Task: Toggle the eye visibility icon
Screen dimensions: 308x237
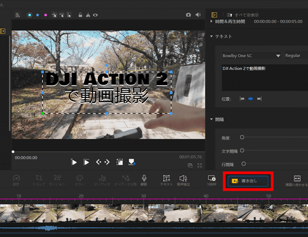Action: pyautogui.click(x=95, y=15)
